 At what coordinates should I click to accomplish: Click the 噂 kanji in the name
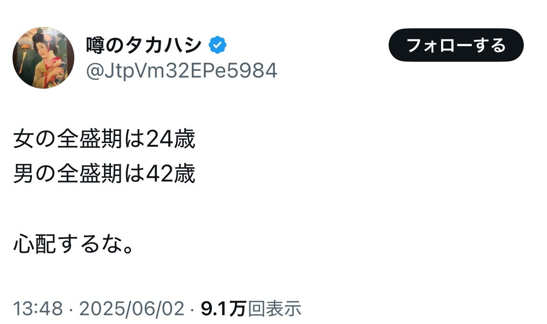point(95,45)
